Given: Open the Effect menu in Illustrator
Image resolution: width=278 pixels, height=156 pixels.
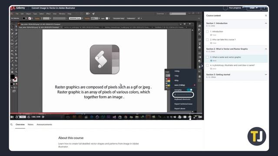Looking at the screenshot, I should [x=48, y=14].
